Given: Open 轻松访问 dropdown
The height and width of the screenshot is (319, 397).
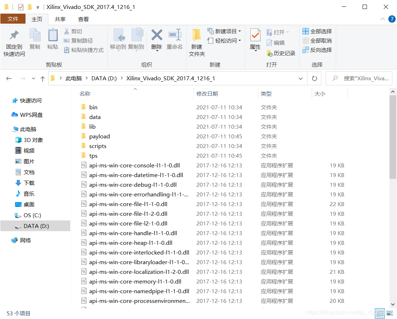Looking at the screenshot, I should click(x=224, y=41).
